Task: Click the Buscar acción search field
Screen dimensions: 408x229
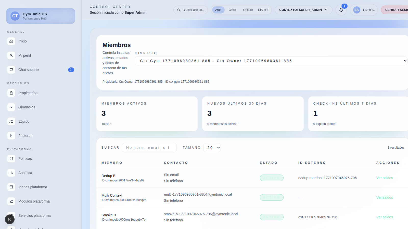Action: pyautogui.click(x=190, y=10)
